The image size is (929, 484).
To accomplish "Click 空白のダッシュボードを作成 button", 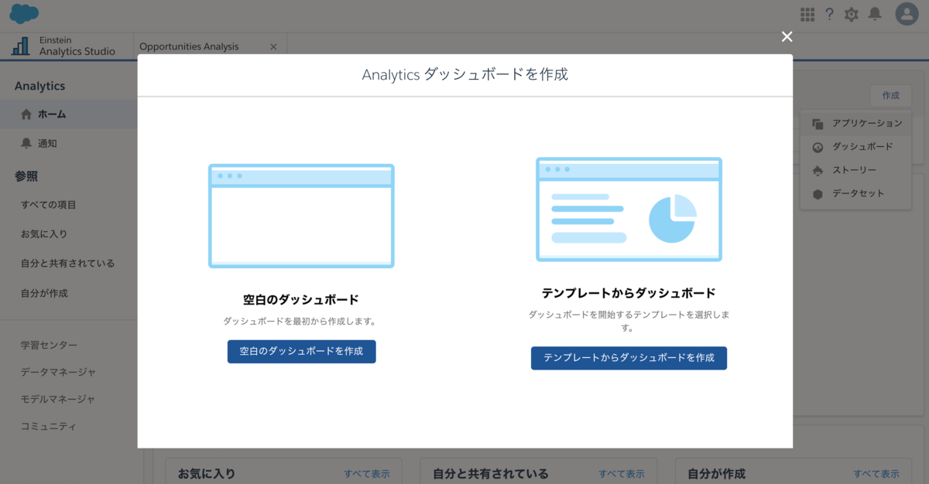I will point(301,351).
